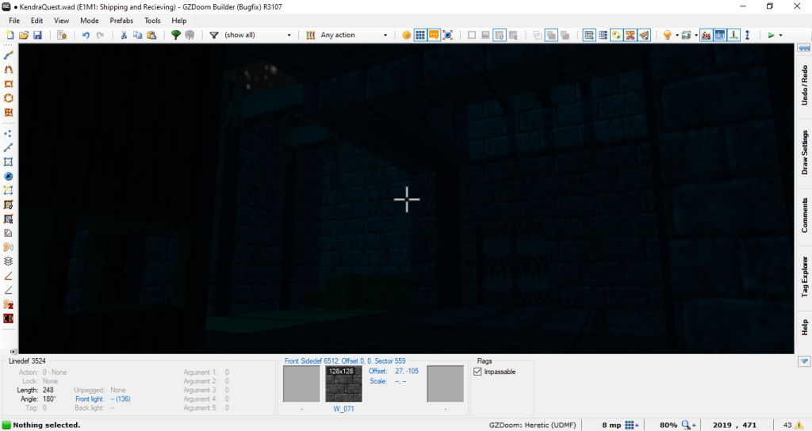Open the Tag Explorer side tab
The height and width of the screenshot is (431, 812).
(x=804, y=277)
